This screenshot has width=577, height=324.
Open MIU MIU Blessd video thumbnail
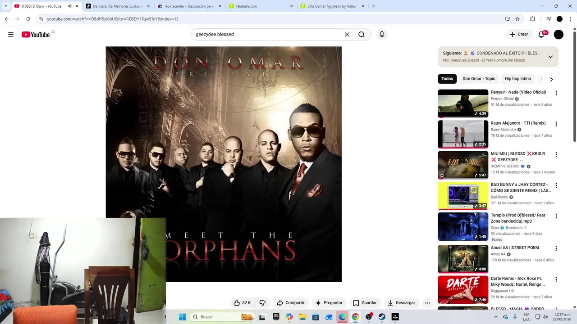tap(463, 165)
